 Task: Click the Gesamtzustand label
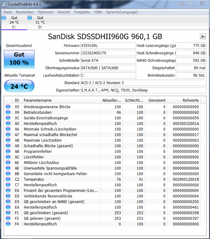tap(19, 46)
